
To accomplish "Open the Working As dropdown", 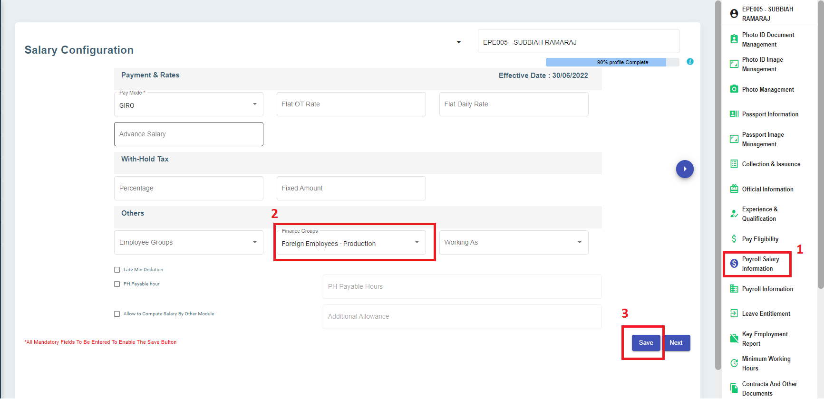I will [x=514, y=242].
